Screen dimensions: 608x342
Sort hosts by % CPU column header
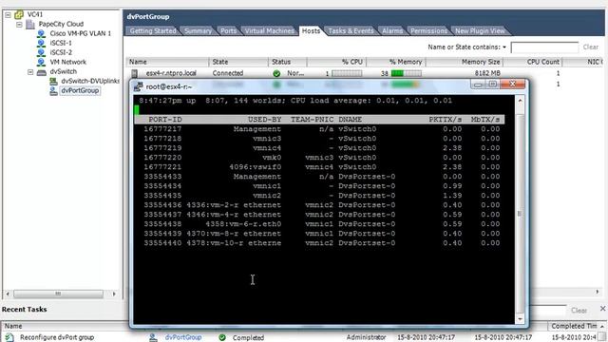pos(336,62)
